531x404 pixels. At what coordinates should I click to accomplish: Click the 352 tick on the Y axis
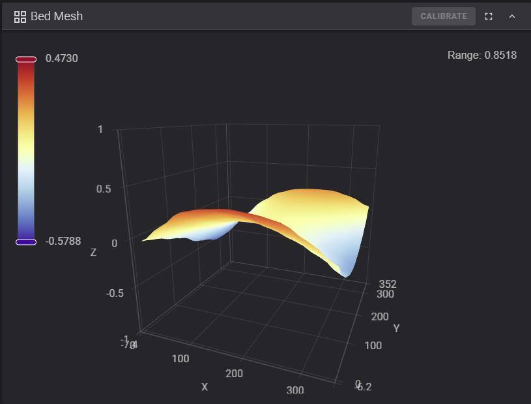click(x=387, y=284)
